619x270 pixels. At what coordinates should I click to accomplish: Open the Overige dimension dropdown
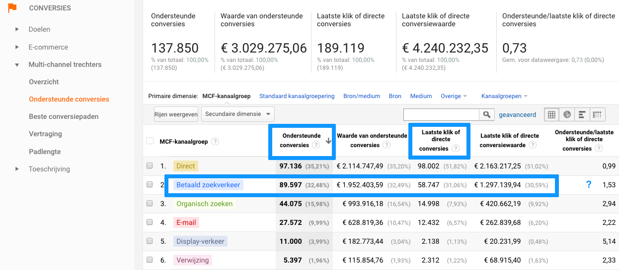pyautogui.click(x=454, y=96)
